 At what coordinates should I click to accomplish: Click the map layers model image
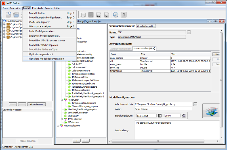[211, 111]
